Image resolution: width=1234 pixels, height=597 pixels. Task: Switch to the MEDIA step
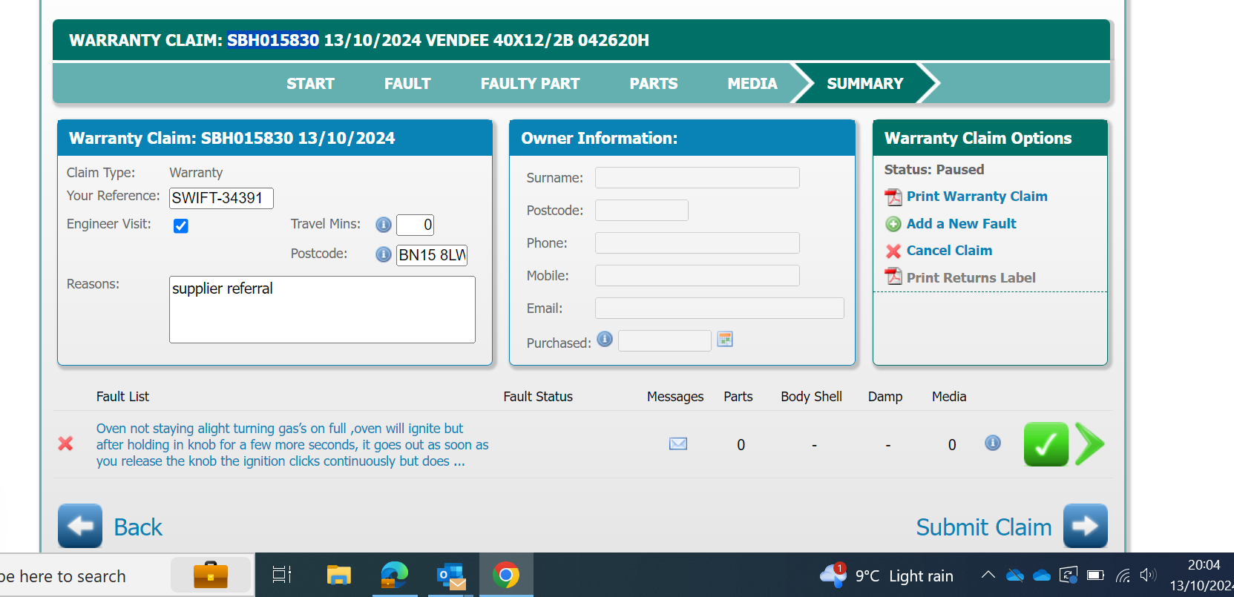(752, 84)
